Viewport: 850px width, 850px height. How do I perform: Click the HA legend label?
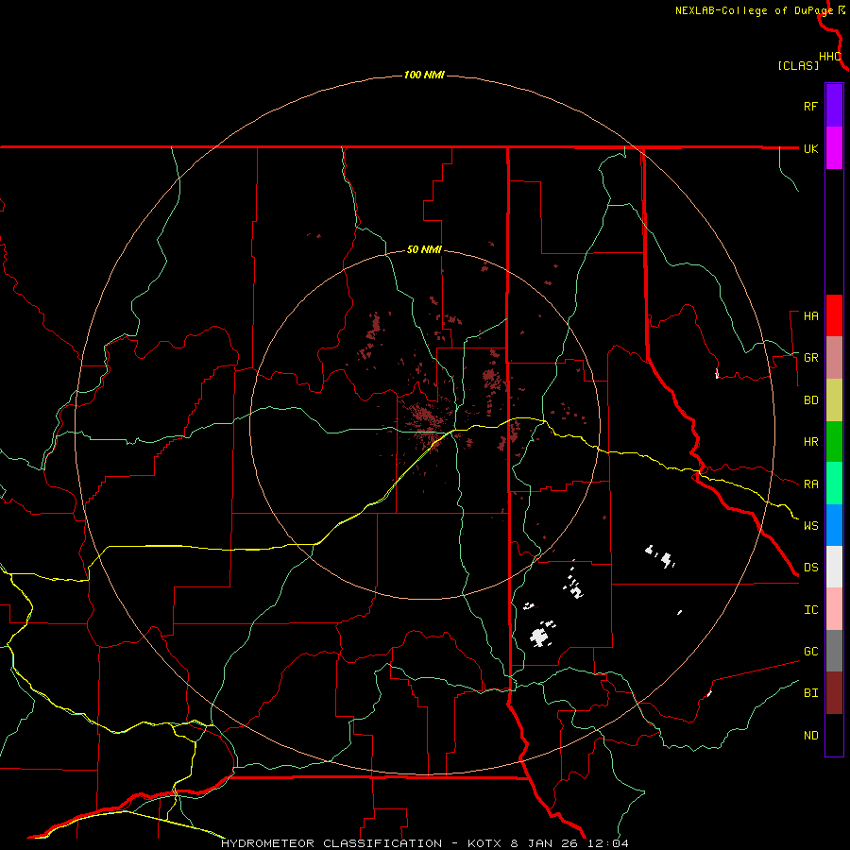click(810, 316)
